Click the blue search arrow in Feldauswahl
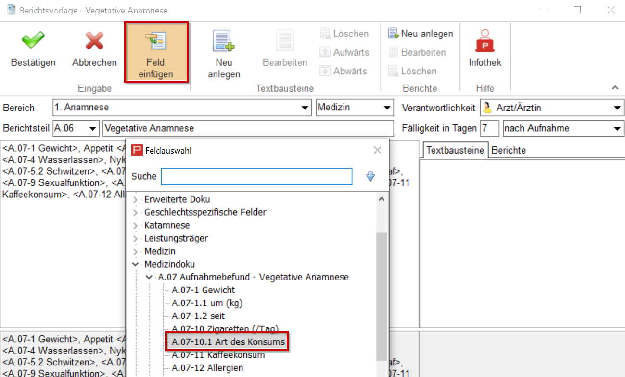The height and width of the screenshot is (377, 625). click(x=370, y=177)
